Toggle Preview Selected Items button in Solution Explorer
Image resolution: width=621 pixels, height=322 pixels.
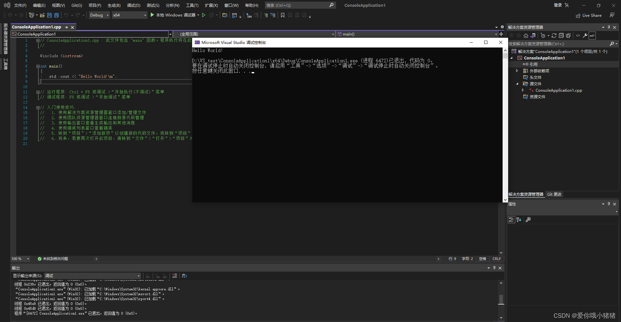tap(592, 36)
